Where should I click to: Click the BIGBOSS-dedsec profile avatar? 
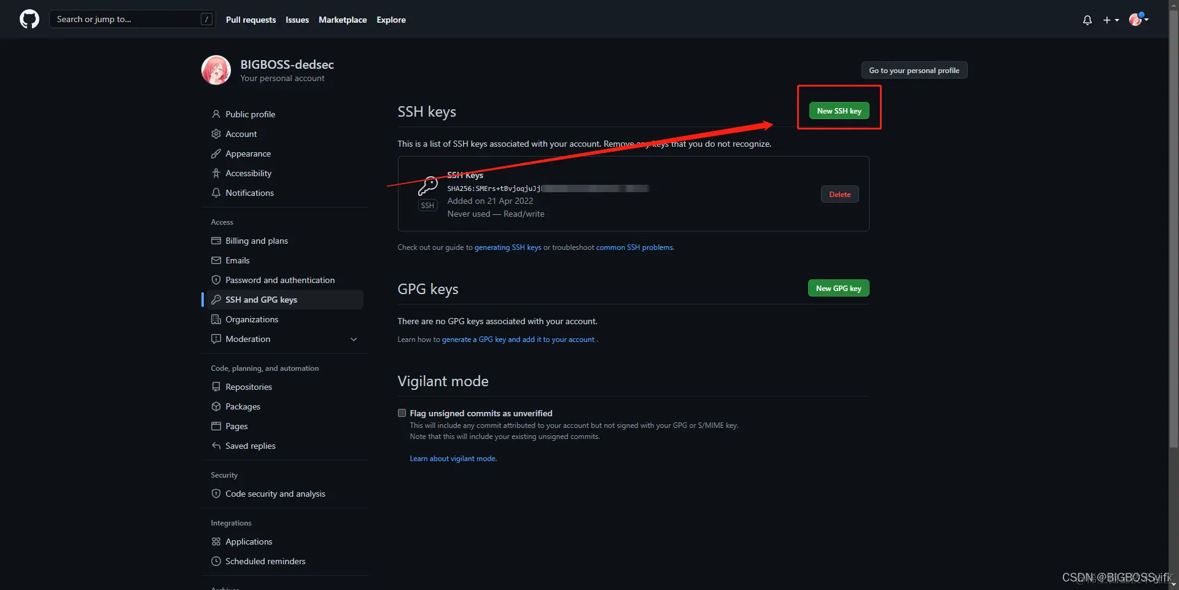coord(216,70)
